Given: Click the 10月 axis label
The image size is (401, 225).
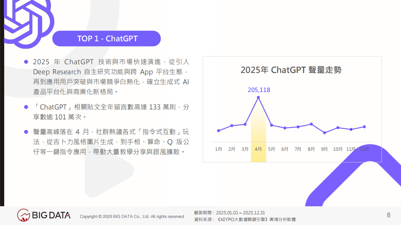Looking at the screenshot, I should pos(338,149).
